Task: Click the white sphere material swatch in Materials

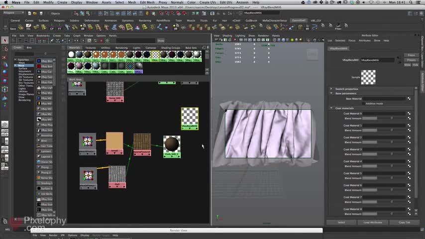Action: 71,55
